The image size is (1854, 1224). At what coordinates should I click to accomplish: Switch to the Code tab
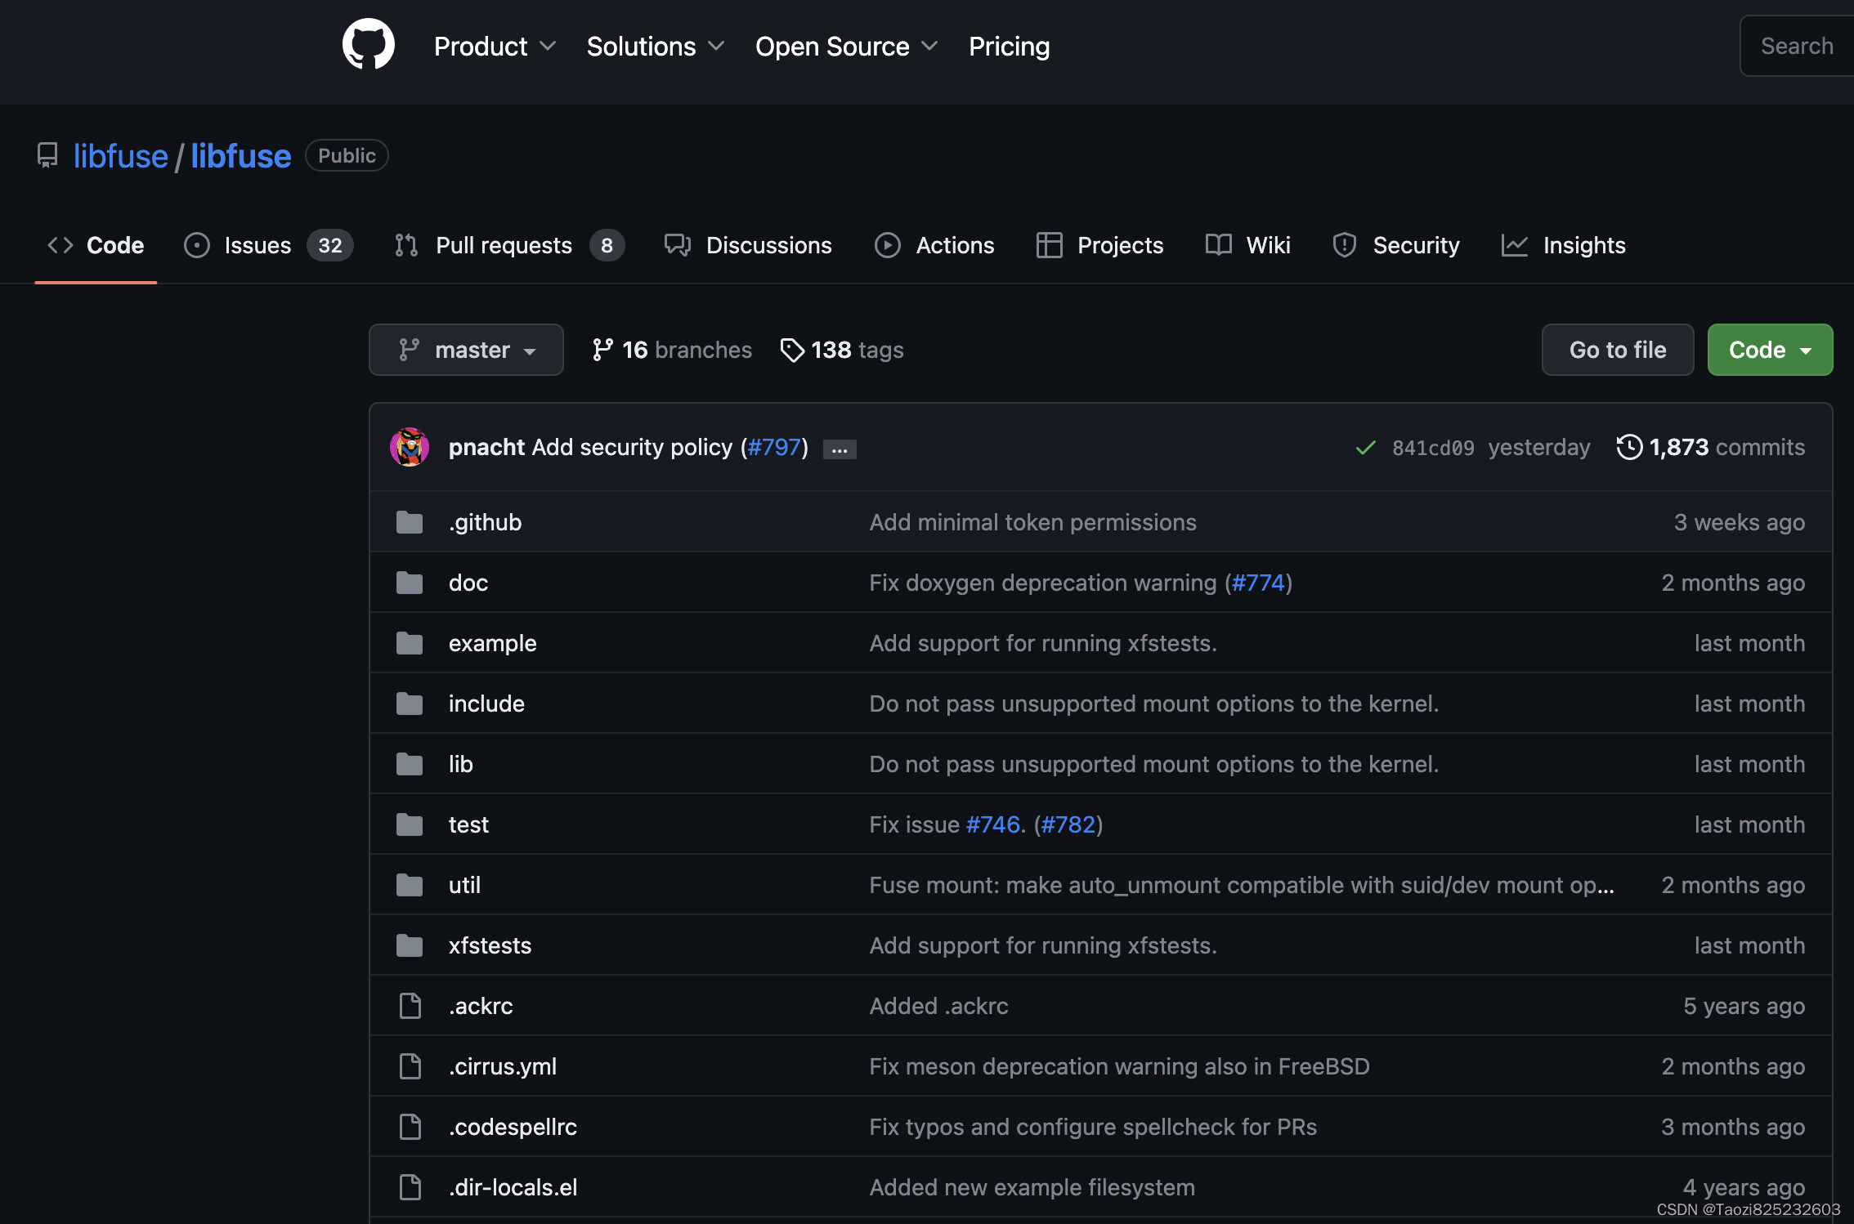(96, 245)
